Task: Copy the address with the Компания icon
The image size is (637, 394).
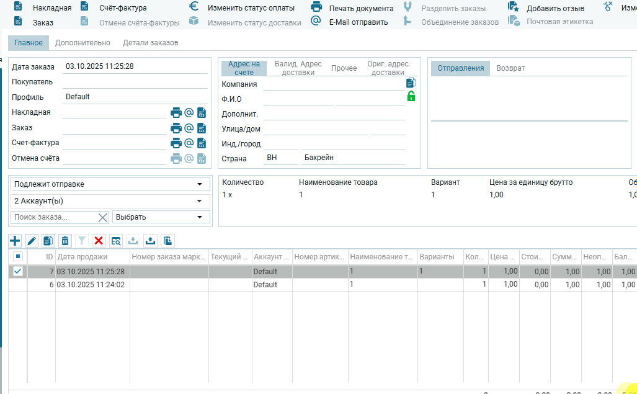Action: click(411, 83)
